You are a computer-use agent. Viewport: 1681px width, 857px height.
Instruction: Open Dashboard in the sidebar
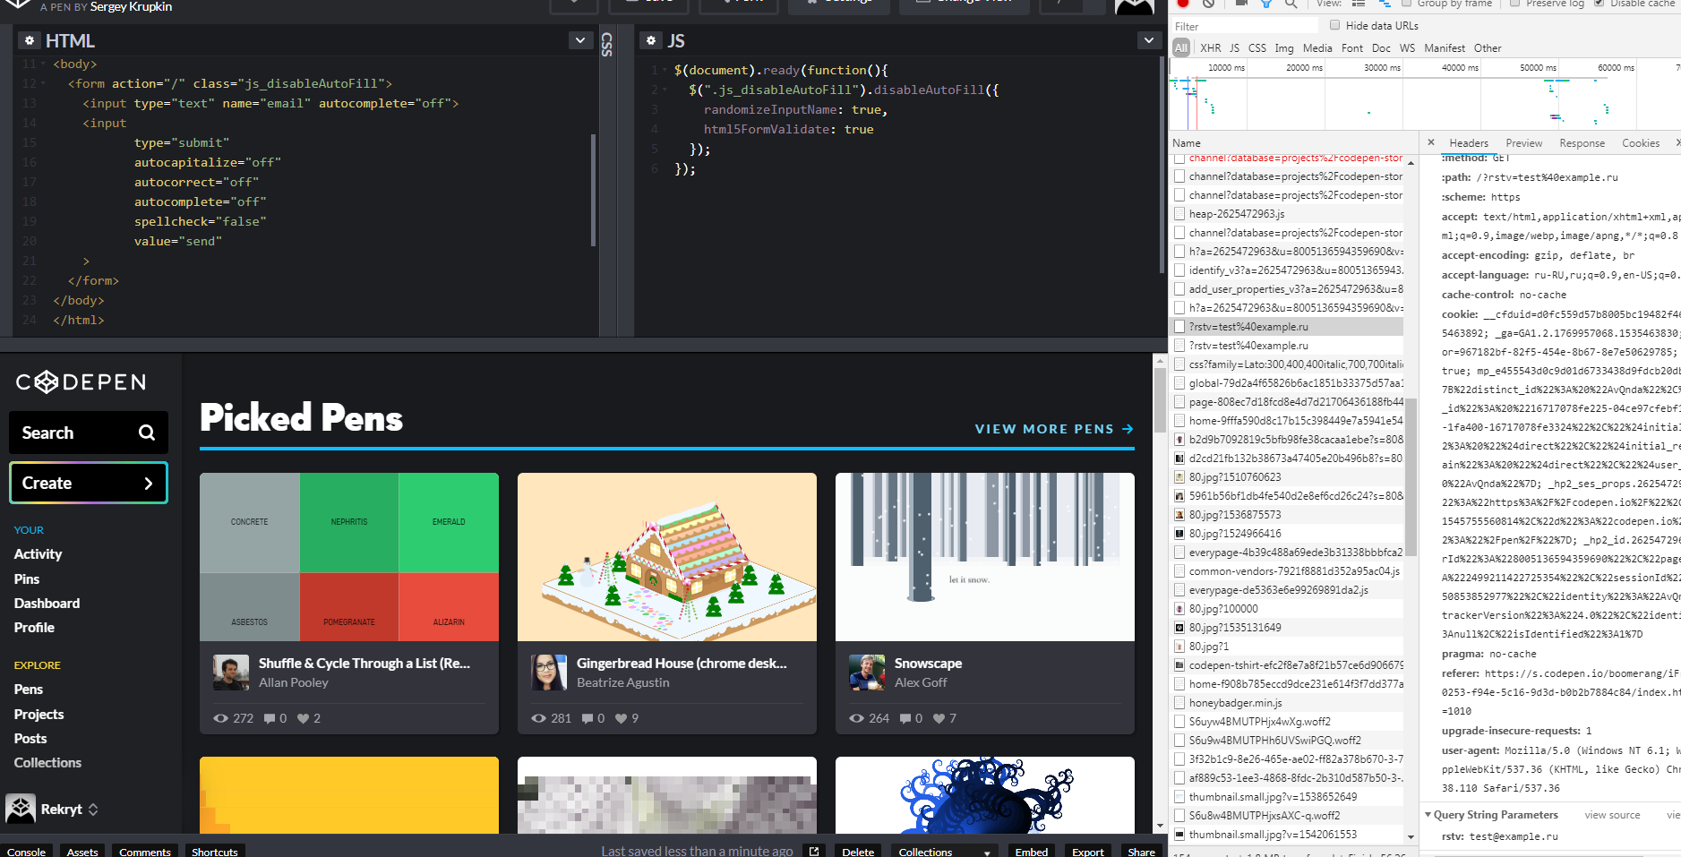point(47,604)
